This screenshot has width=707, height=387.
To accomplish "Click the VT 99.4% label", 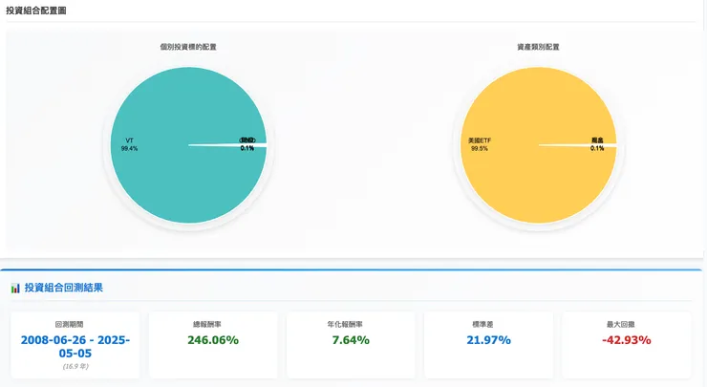I will click(x=129, y=144).
